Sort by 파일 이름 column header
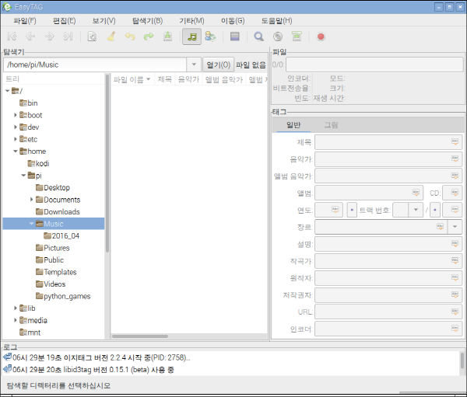Screen dimensions: 467x397 (132, 79)
